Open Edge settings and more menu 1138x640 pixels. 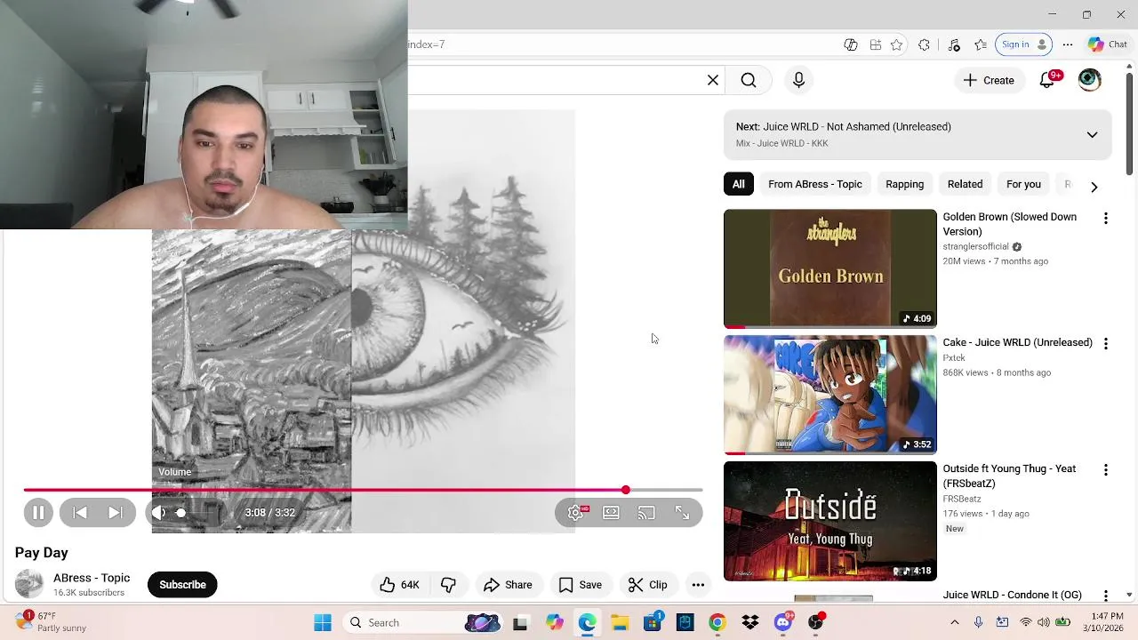point(1068,44)
